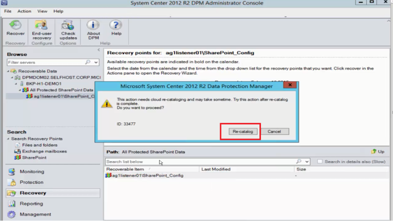Select ag1listener01\SharePoint_C tree item
393x221 pixels.
[64, 96]
